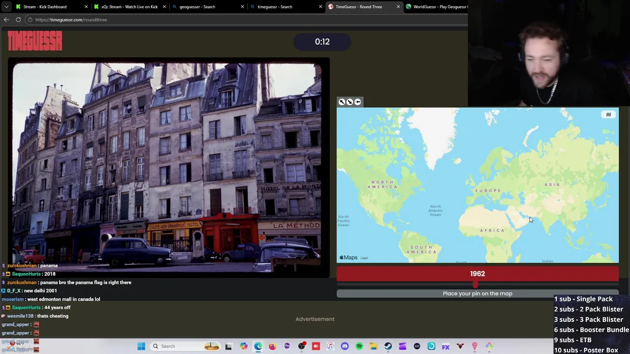The width and height of the screenshot is (630, 354).
Task: Go back with the browser back arrow
Action: point(6,20)
